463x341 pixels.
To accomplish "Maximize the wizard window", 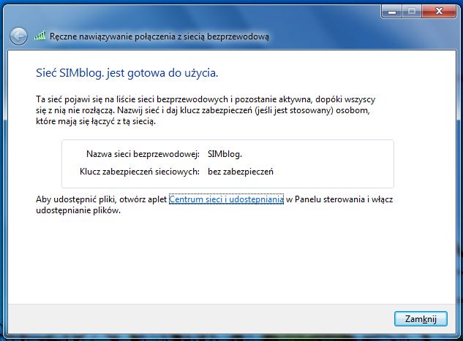I will [x=412, y=12].
